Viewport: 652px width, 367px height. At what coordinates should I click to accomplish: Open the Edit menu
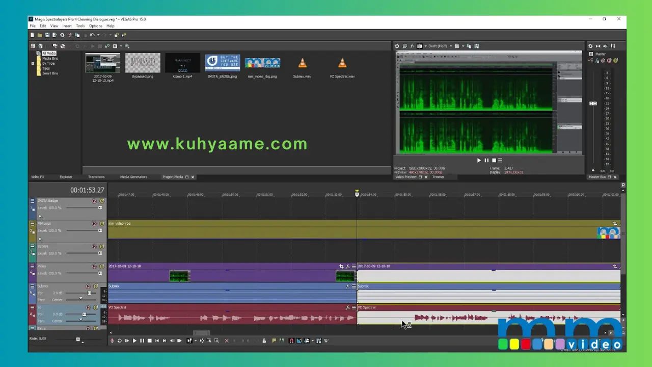click(43, 26)
